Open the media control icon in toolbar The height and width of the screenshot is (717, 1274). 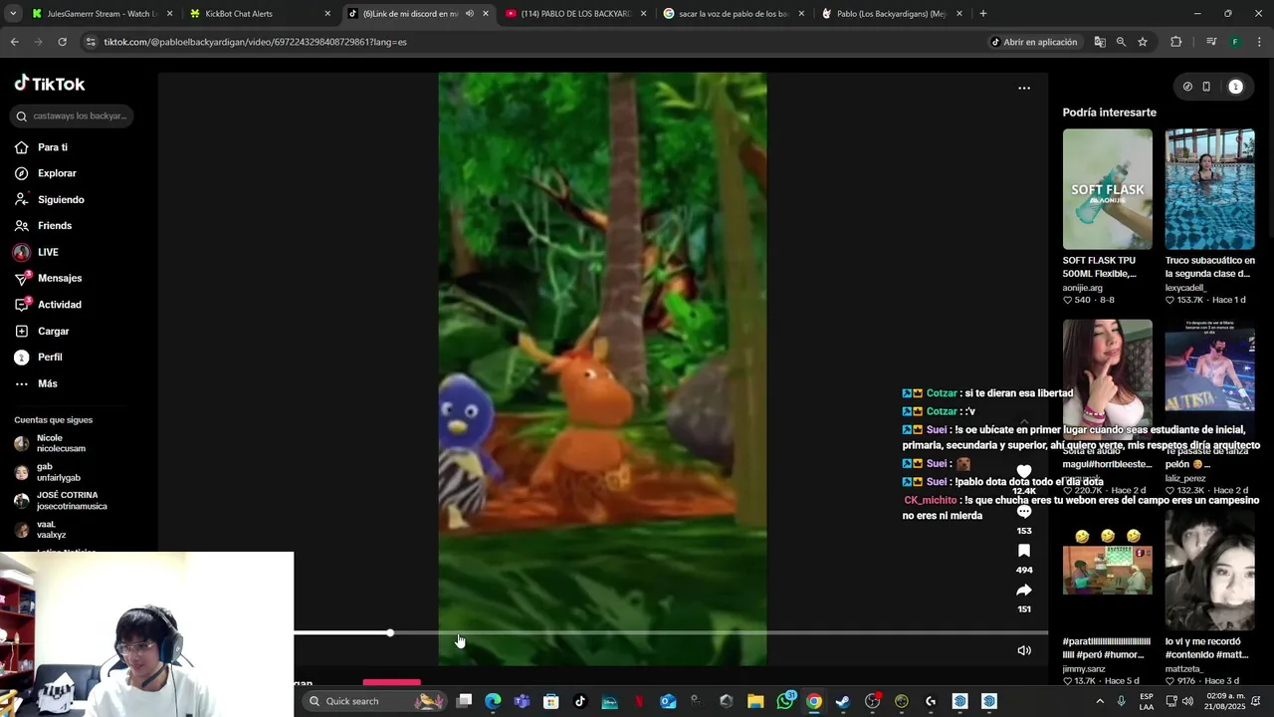click(1211, 42)
